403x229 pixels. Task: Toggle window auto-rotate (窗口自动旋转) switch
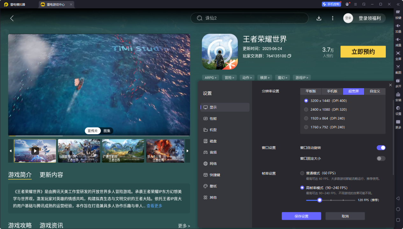[381, 148]
